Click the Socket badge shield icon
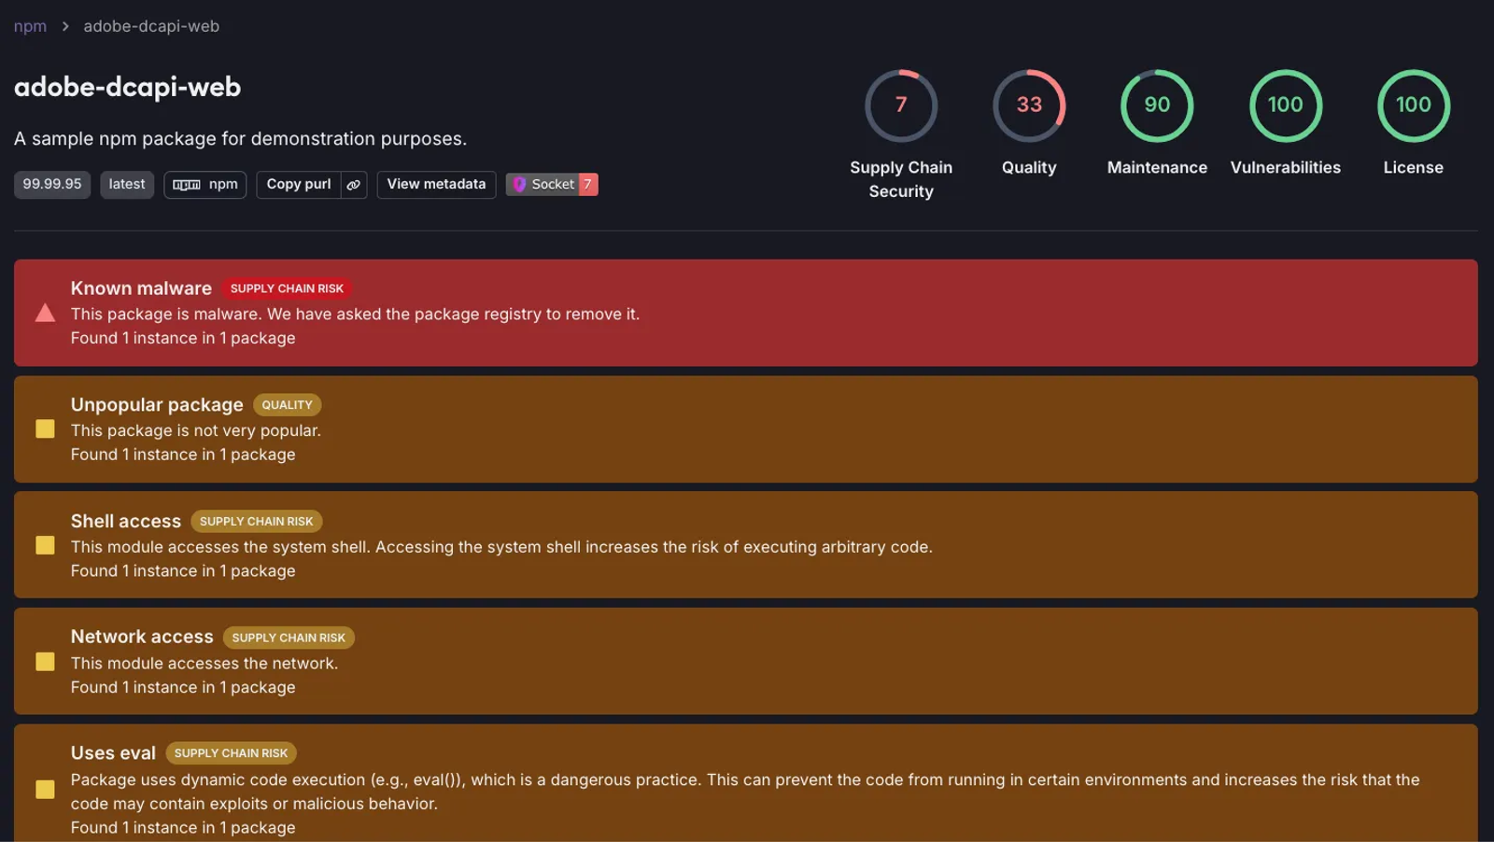Image resolution: width=1494 pixels, height=842 pixels. click(519, 185)
